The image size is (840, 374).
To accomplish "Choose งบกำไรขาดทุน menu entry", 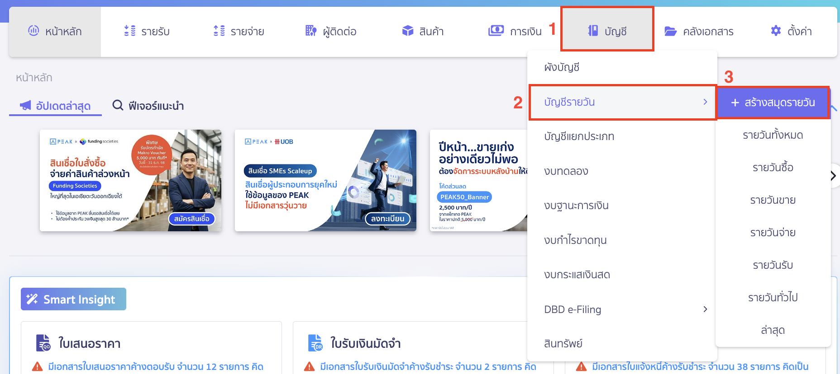I will (x=575, y=240).
